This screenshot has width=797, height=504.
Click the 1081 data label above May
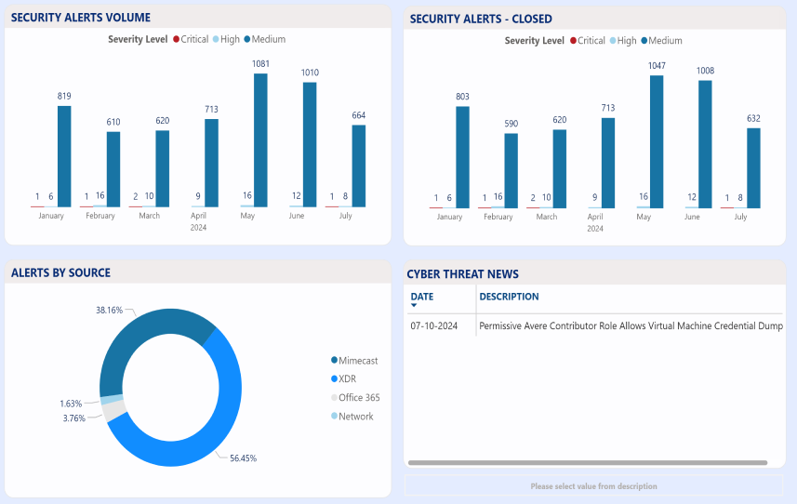pyautogui.click(x=260, y=64)
